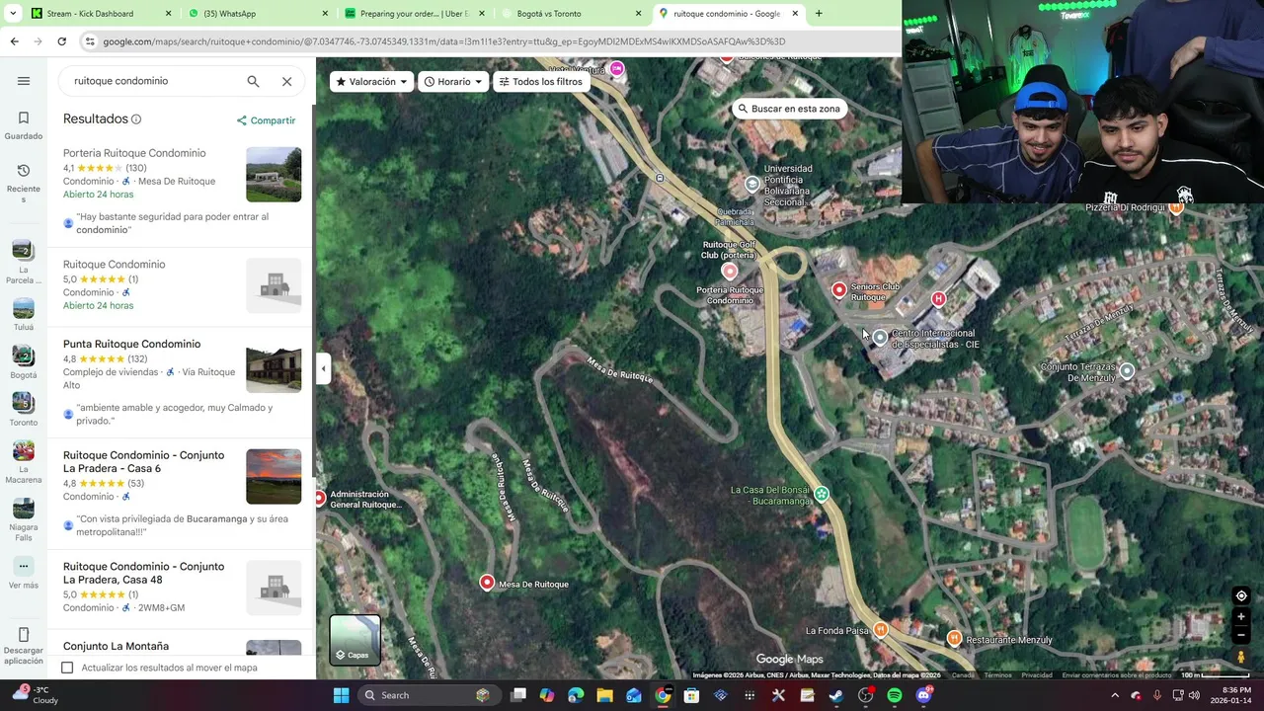Viewport: 1264px width, 711px height.
Task: Click the Restaurante Menzuly map pin
Action: (954, 639)
